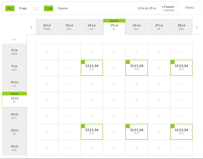Screen dimensions: 203x159
Task: Show later return dates with right arrow
Action: pyautogui.click(x=197, y=27)
